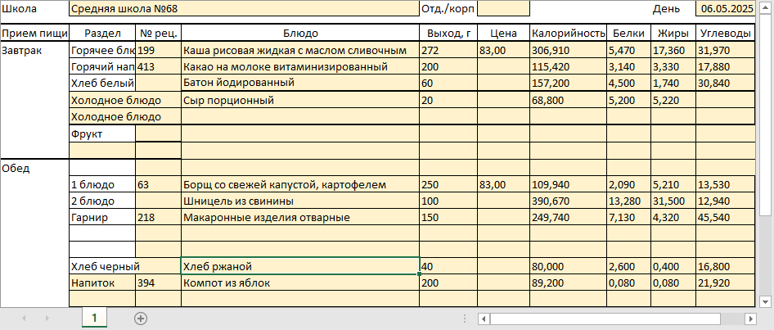Select the Макаронные изделия отварные cell

(x=300, y=217)
